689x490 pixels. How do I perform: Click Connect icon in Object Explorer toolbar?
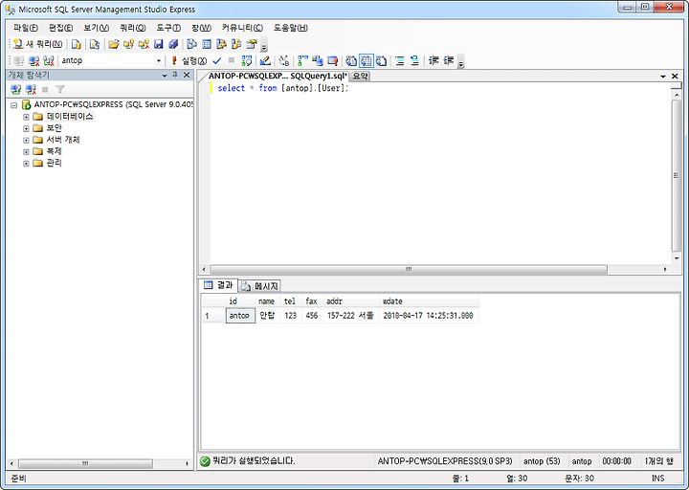16,90
